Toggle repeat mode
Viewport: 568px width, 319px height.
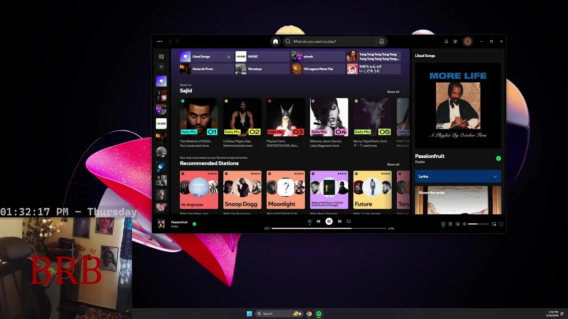(348, 222)
